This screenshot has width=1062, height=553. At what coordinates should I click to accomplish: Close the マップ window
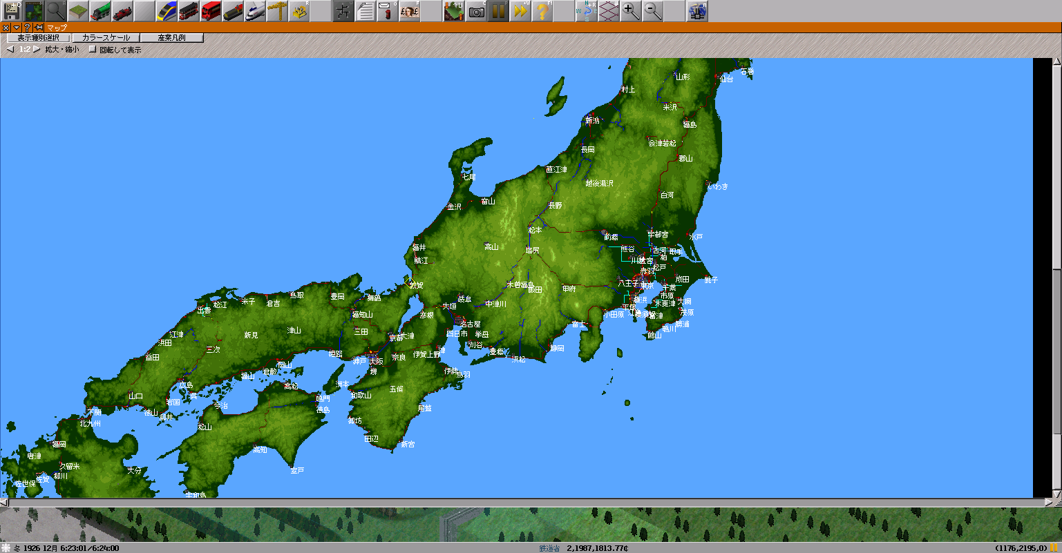pos(6,28)
